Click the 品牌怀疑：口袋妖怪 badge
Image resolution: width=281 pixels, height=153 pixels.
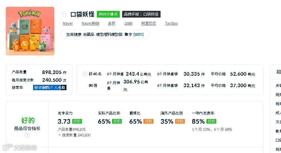141,14
